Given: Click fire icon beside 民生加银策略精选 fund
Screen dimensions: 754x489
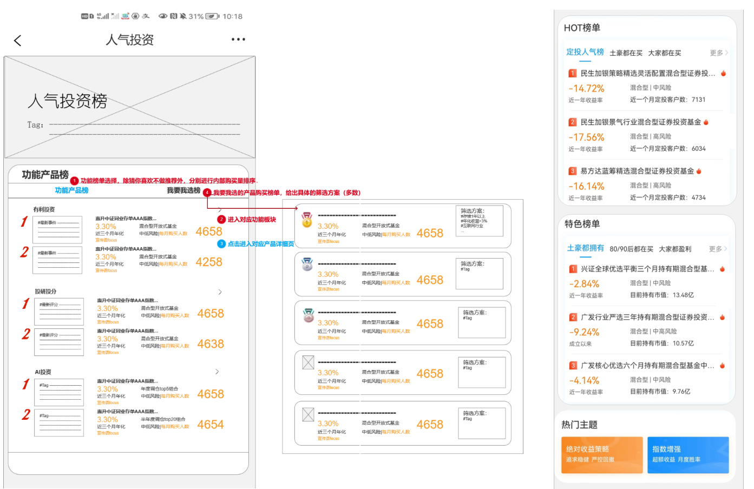Looking at the screenshot, I should [723, 73].
